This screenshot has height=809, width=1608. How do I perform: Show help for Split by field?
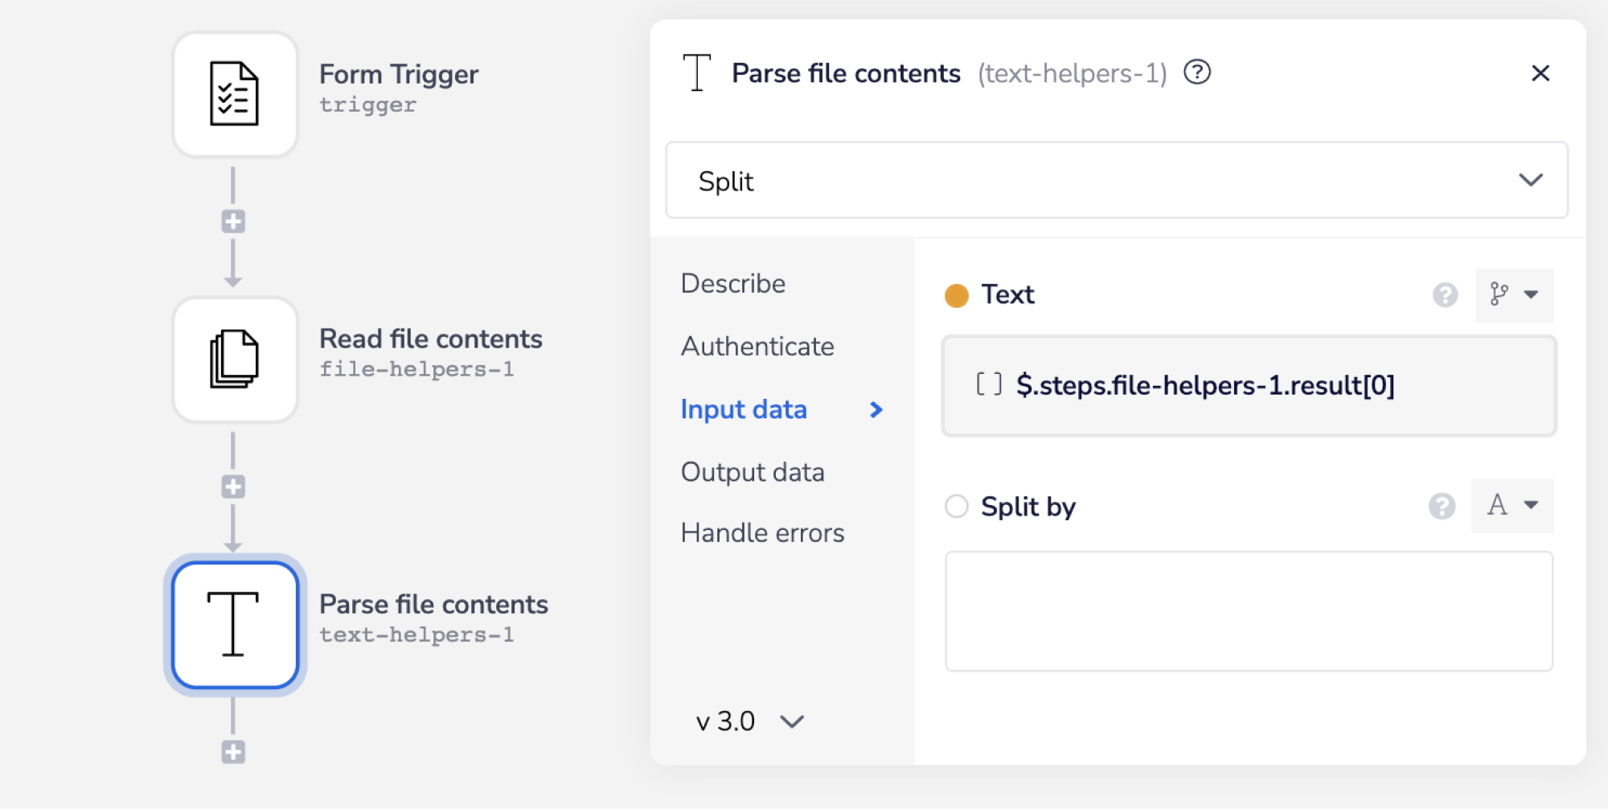[x=1442, y=507]
